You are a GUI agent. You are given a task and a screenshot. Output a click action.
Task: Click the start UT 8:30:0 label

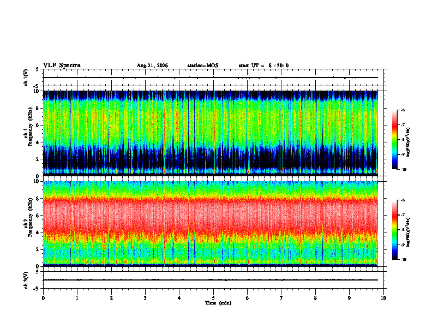point(263,65)
